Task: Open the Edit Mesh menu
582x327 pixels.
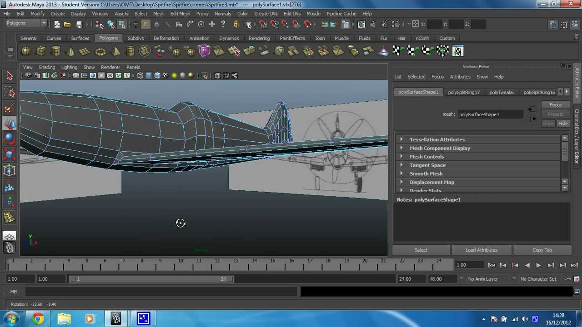Action: coord(180,14)
